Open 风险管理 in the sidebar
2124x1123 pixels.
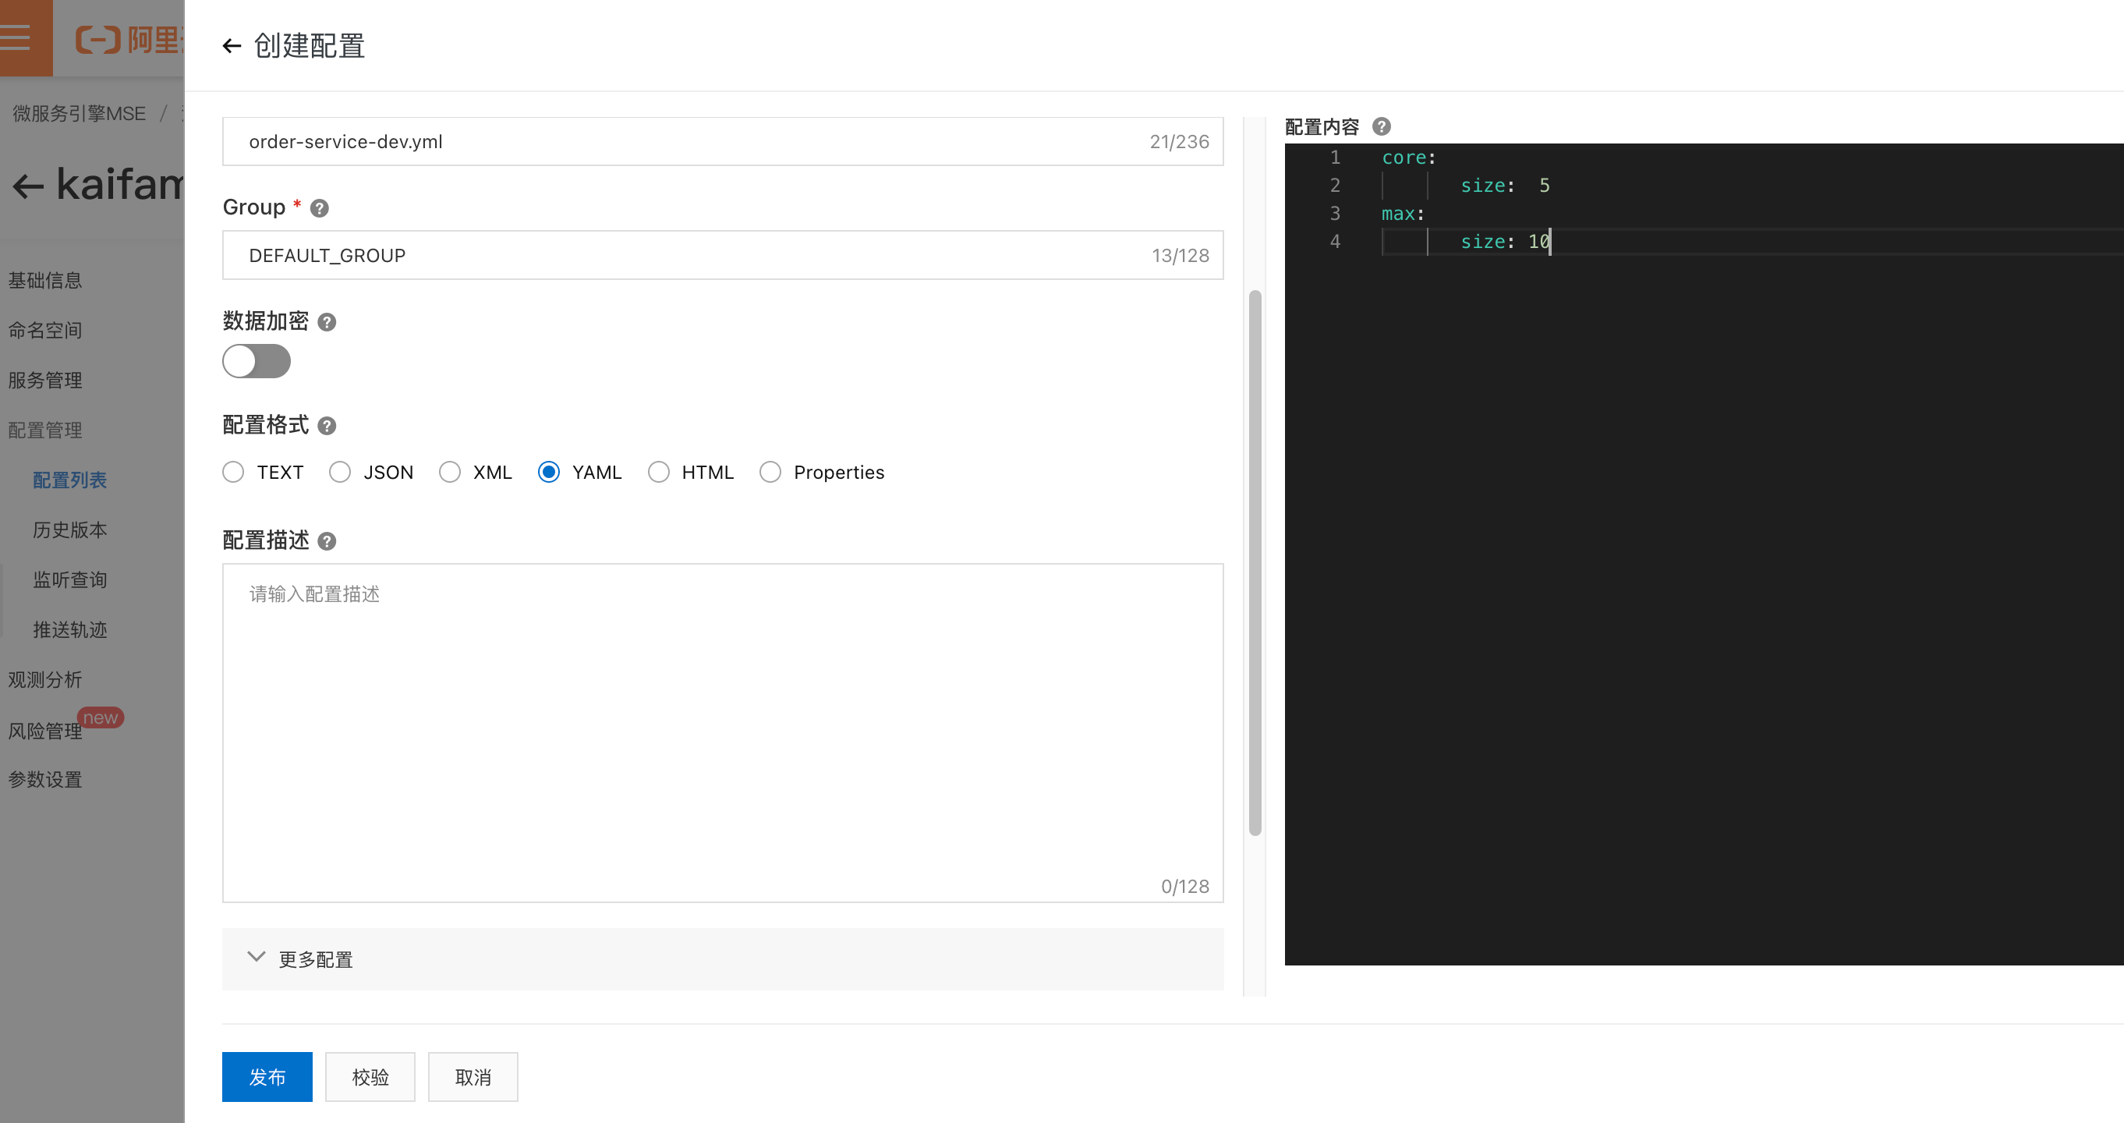pos(45,731)
